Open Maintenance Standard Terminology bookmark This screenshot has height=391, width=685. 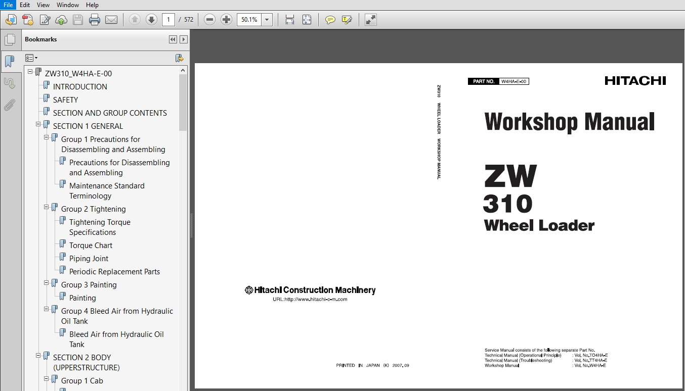click(107, 191)
